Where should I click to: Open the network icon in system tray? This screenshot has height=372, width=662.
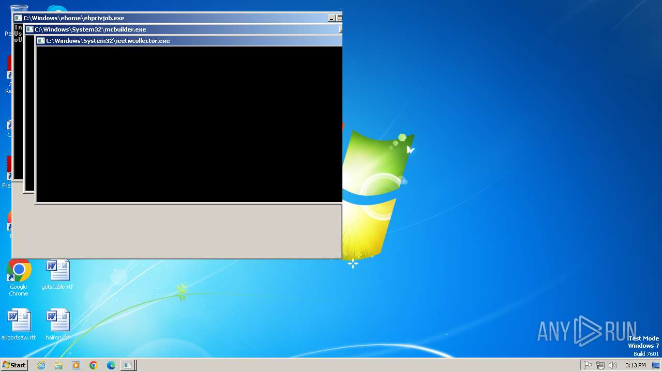(x=600, y=365)
